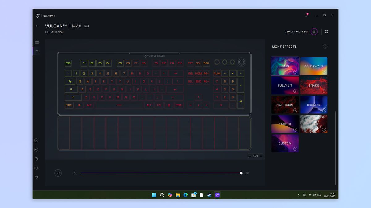The height and width of the screenshot is (208, 371).
Task: Open the grid view icon beside the profile
Action: click(326, 32)
